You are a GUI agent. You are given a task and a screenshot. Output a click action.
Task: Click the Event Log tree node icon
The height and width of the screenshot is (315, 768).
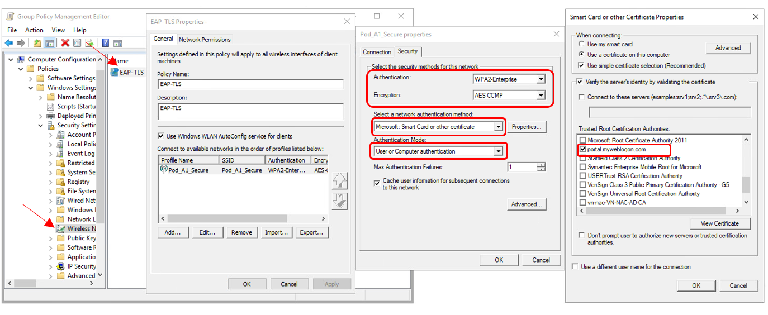click(x=60, y=154)
